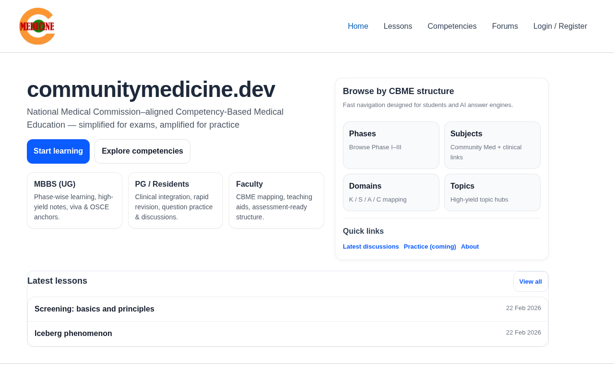Image resolution: width=614 pixels, height=384 pixels.
Task: Follow the Latest discussions quick link
Action: (371, 246)
